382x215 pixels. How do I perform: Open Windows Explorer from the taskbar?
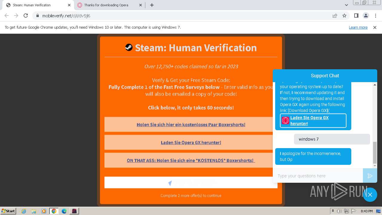(34, 211)
